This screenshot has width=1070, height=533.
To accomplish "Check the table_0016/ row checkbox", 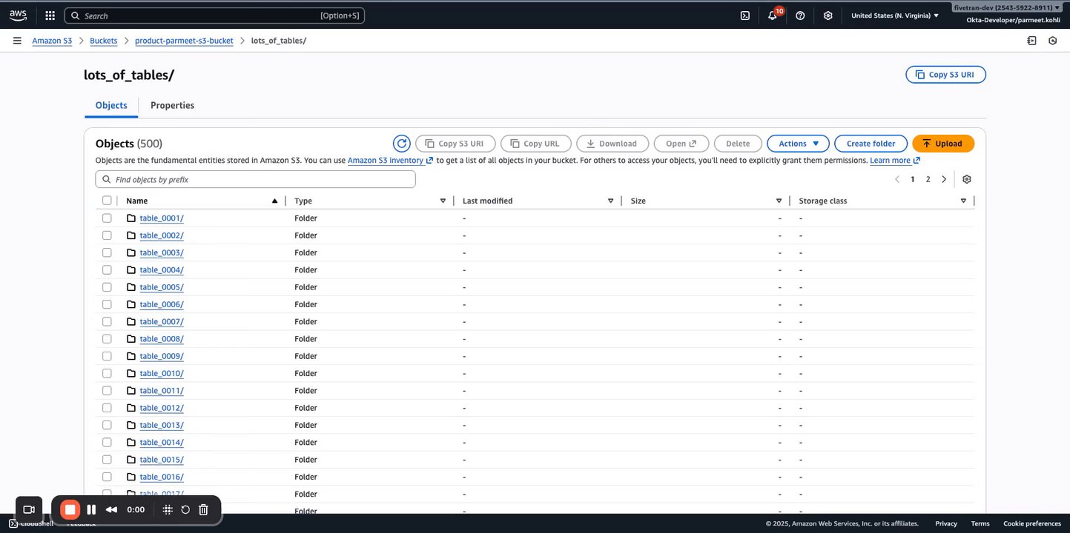I will (107, 477).
